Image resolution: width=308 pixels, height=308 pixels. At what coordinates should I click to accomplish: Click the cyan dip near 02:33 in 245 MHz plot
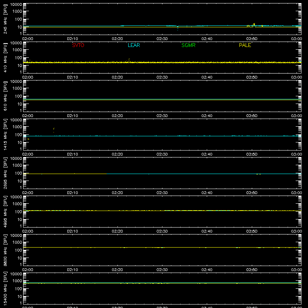pos(178,28)
